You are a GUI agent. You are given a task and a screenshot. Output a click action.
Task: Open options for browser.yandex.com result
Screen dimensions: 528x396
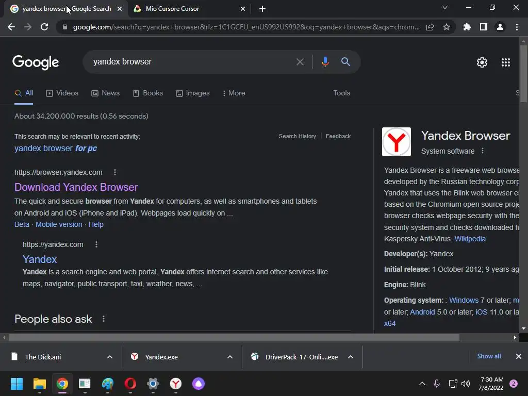[115, 172]
